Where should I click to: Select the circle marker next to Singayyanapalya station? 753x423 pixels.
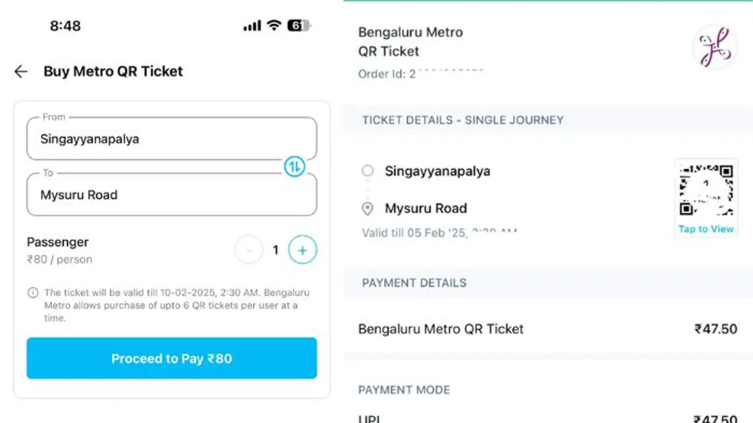coord(367,171)
